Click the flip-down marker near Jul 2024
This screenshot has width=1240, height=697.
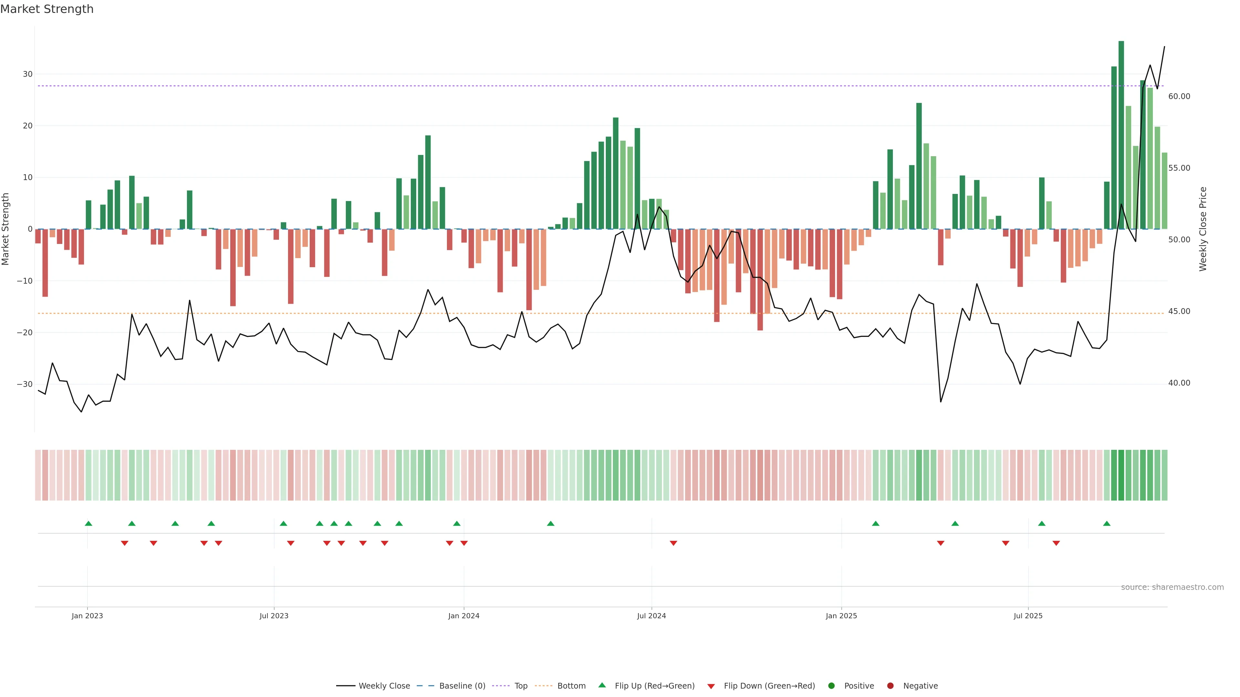(x=673, y=543)
